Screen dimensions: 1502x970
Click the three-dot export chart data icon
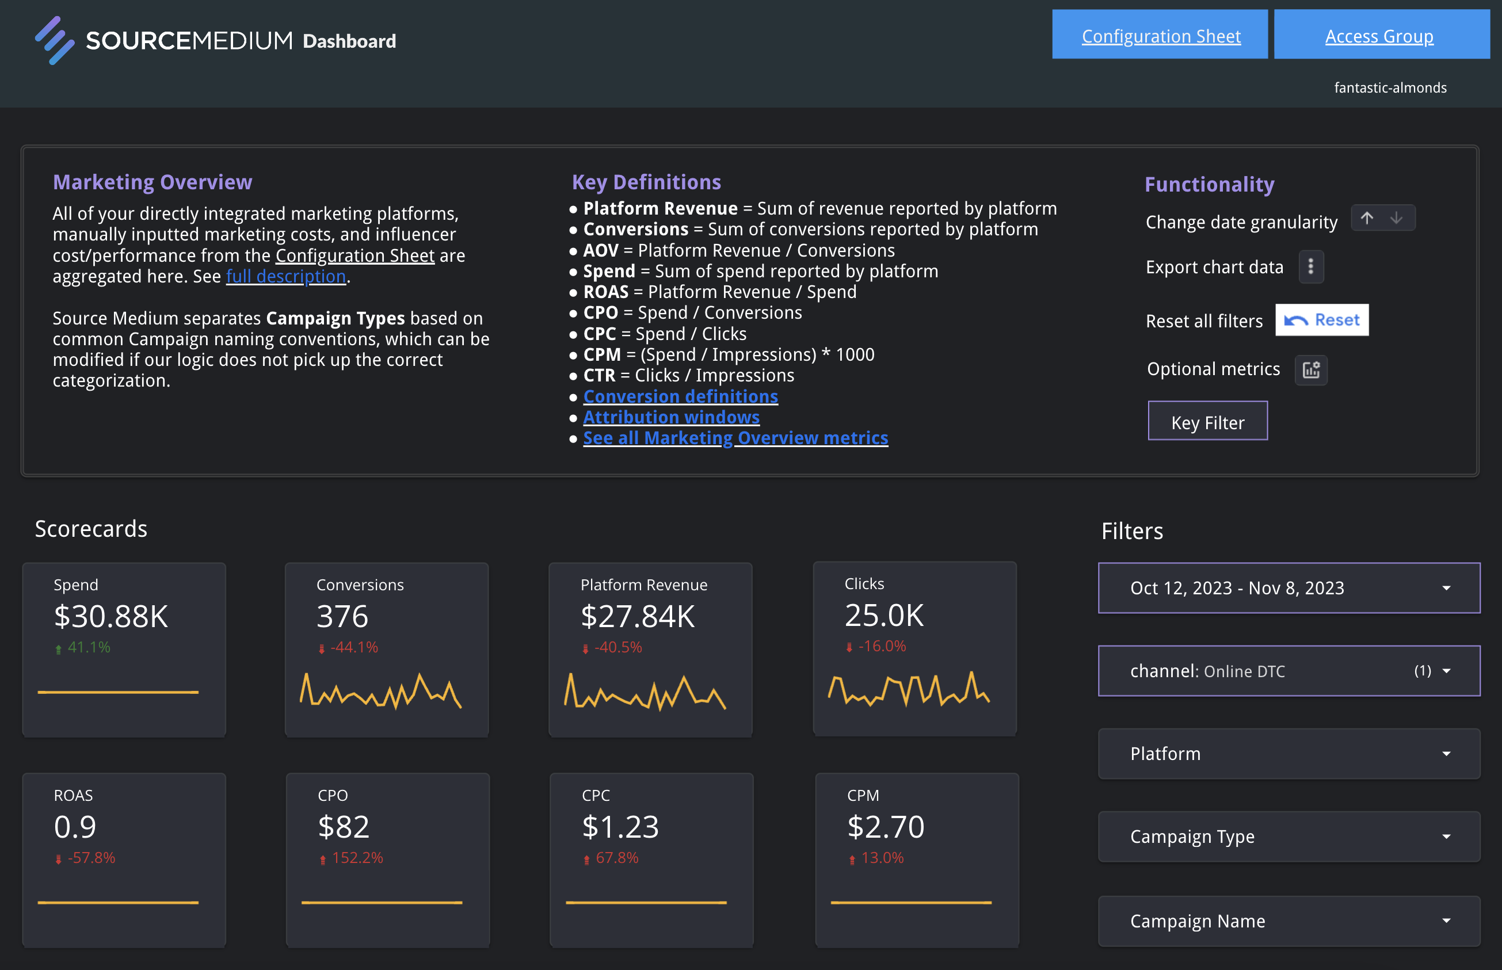[x=1310, y=266]
